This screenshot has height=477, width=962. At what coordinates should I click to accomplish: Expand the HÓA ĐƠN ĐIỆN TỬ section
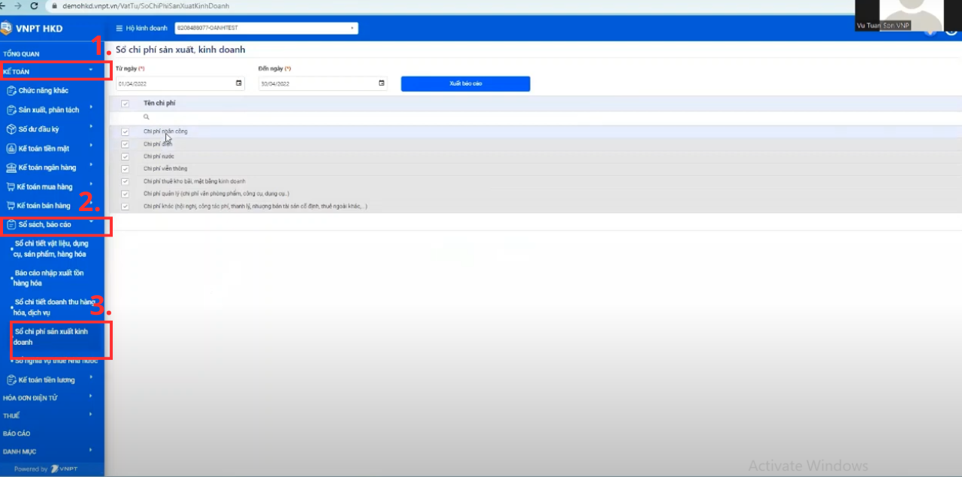(x=50, y=397)
